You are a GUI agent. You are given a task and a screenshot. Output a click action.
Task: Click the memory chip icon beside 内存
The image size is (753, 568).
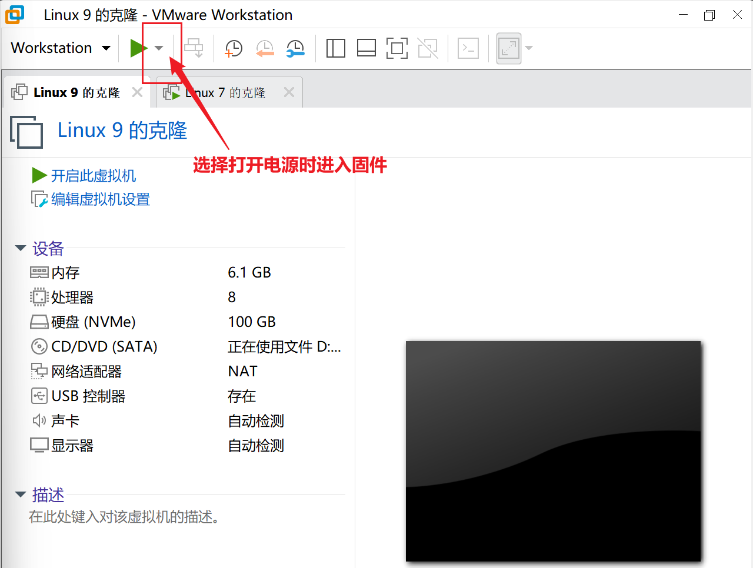point(39,272)
